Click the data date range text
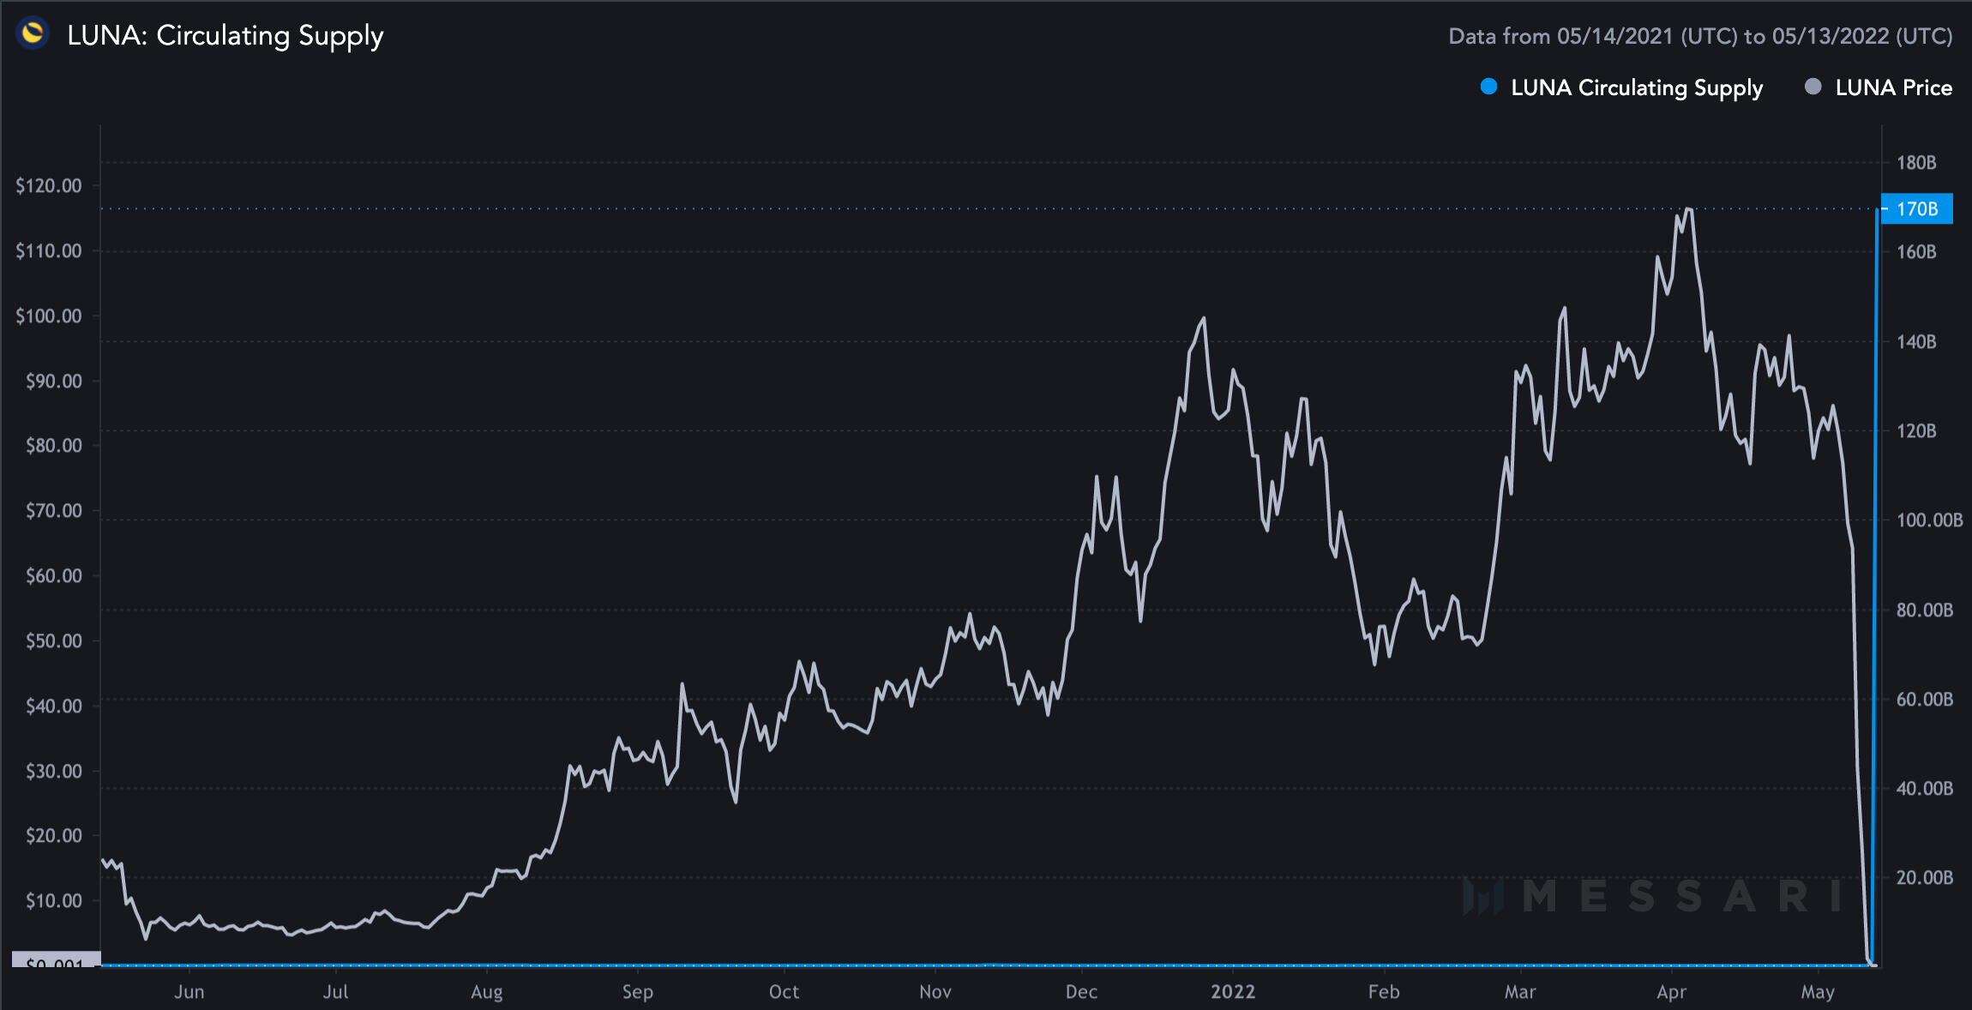This screenshot has height=1010, width=1972. (1700, 36)
